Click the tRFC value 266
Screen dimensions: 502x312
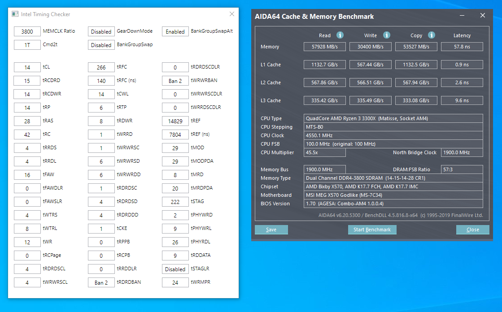click(x=101, y=67)
